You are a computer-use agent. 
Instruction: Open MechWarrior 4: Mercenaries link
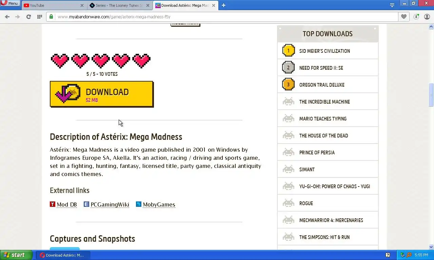[331, 220]
